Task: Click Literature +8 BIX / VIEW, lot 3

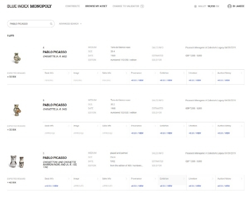Action: point(195,186)
